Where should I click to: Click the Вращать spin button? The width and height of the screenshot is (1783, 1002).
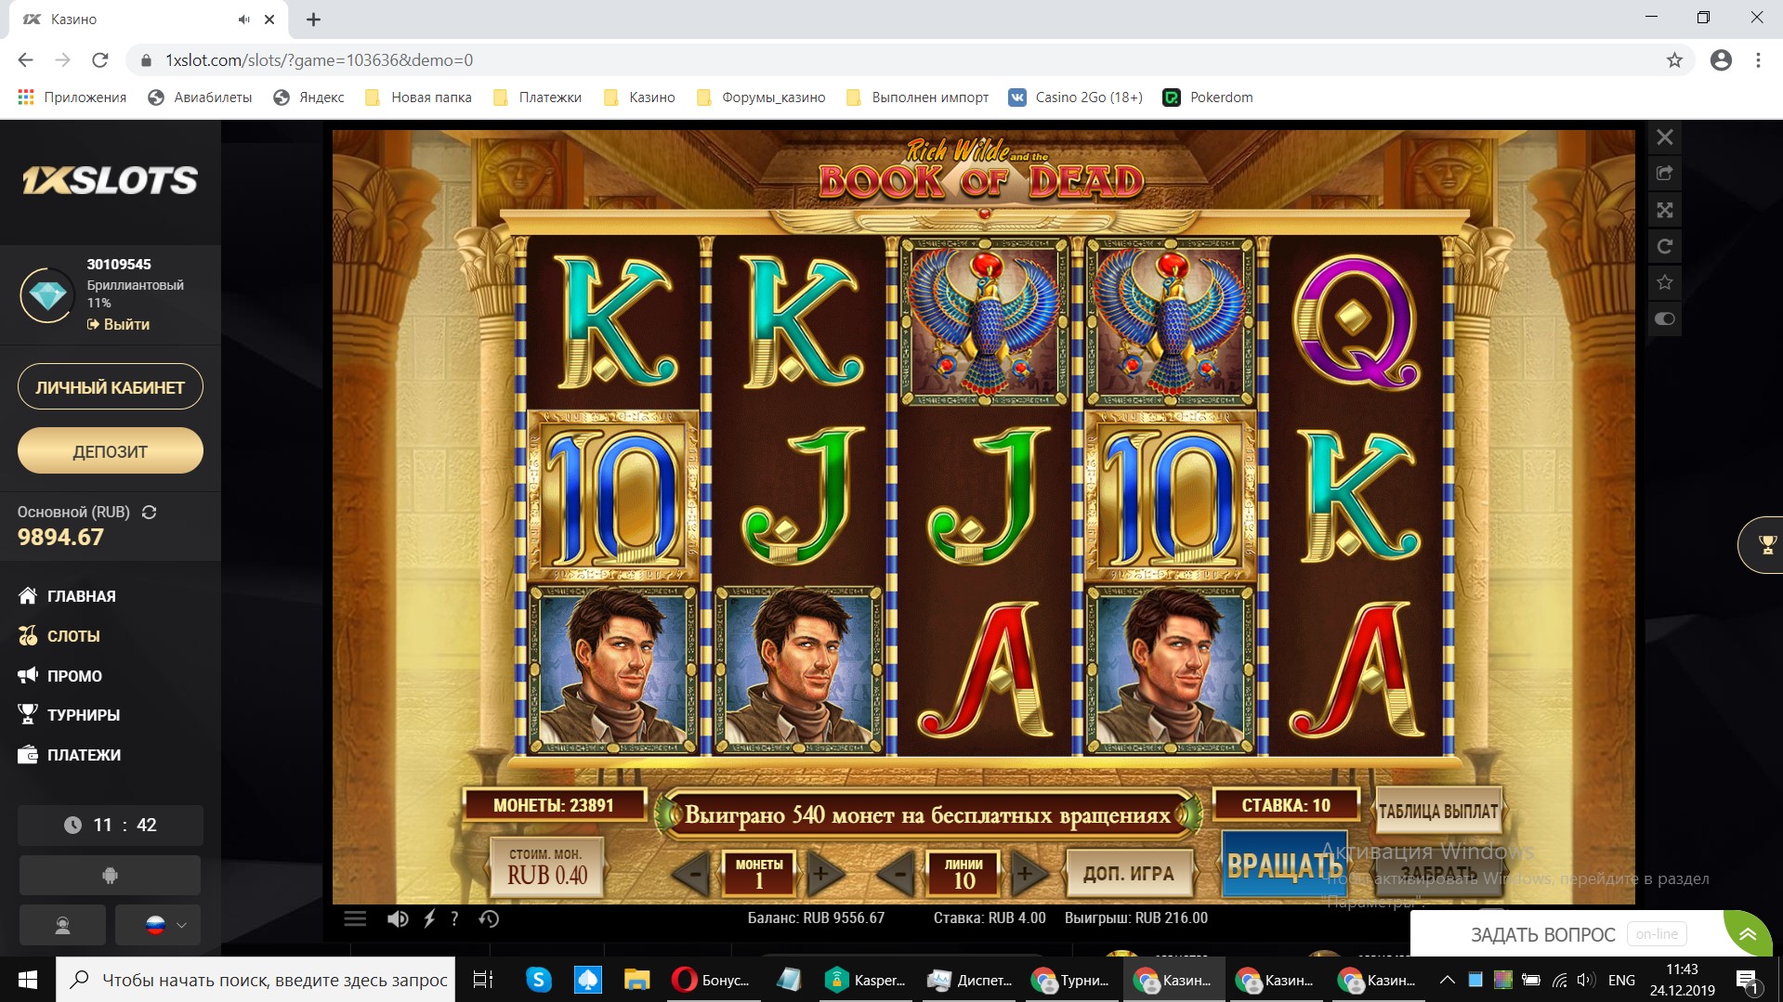[1284, 865]
